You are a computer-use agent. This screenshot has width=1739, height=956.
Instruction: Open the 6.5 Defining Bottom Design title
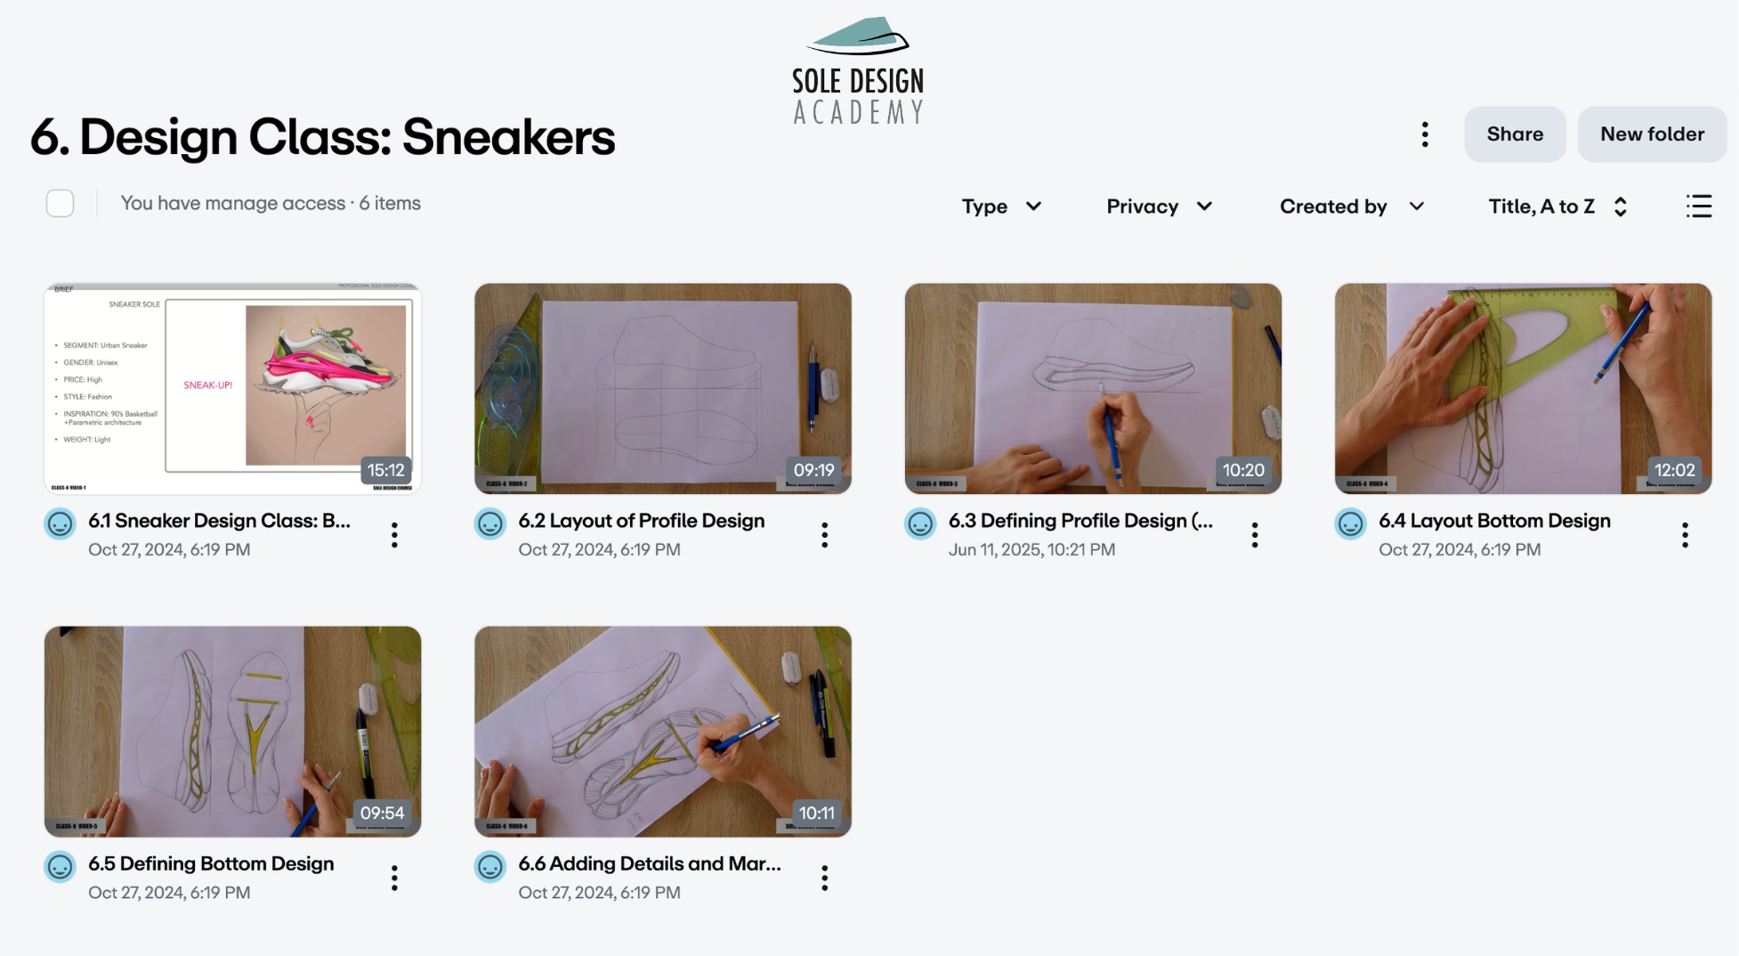[211, 863]
